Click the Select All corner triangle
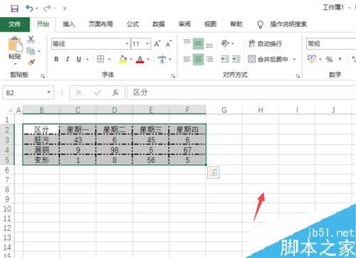Image resolution: width=356 pixels, height=258 pixels. tap(10, 109)
